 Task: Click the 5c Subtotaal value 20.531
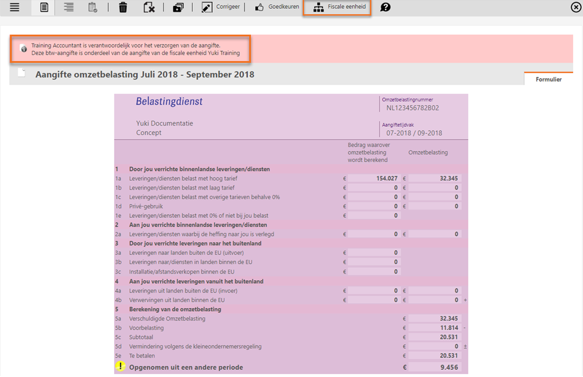[435, 337]
